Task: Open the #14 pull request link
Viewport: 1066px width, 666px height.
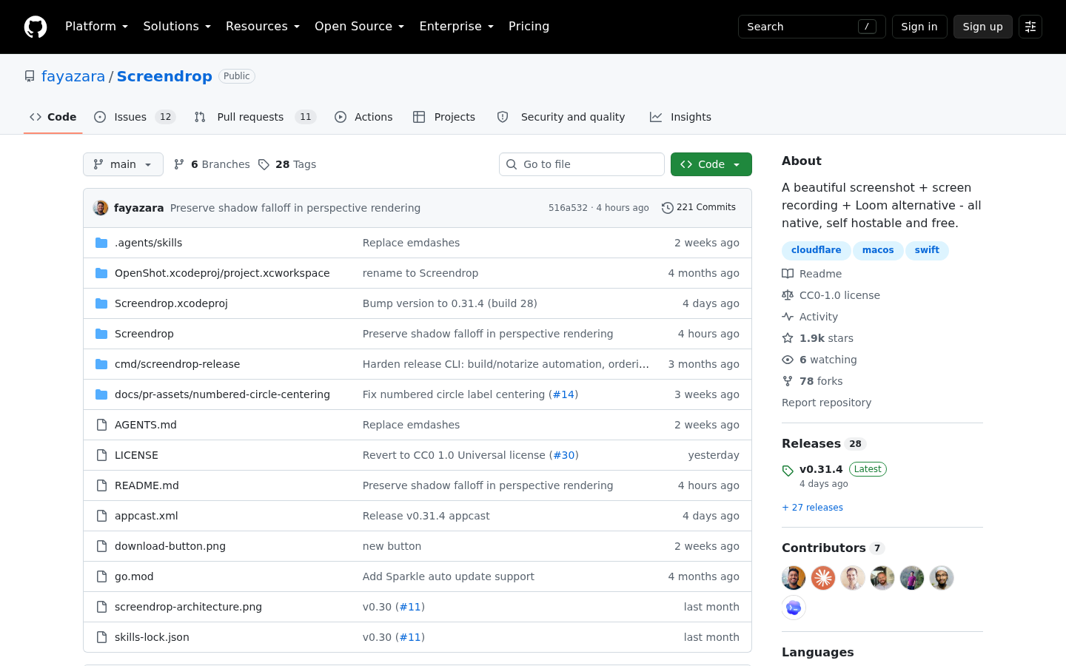Action: tap(563, 394)
